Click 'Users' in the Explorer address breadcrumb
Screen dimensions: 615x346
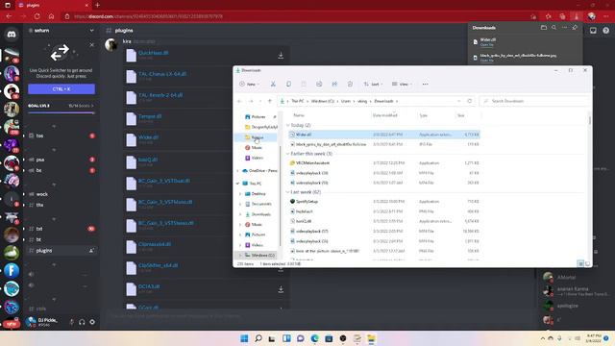[346, 101]
